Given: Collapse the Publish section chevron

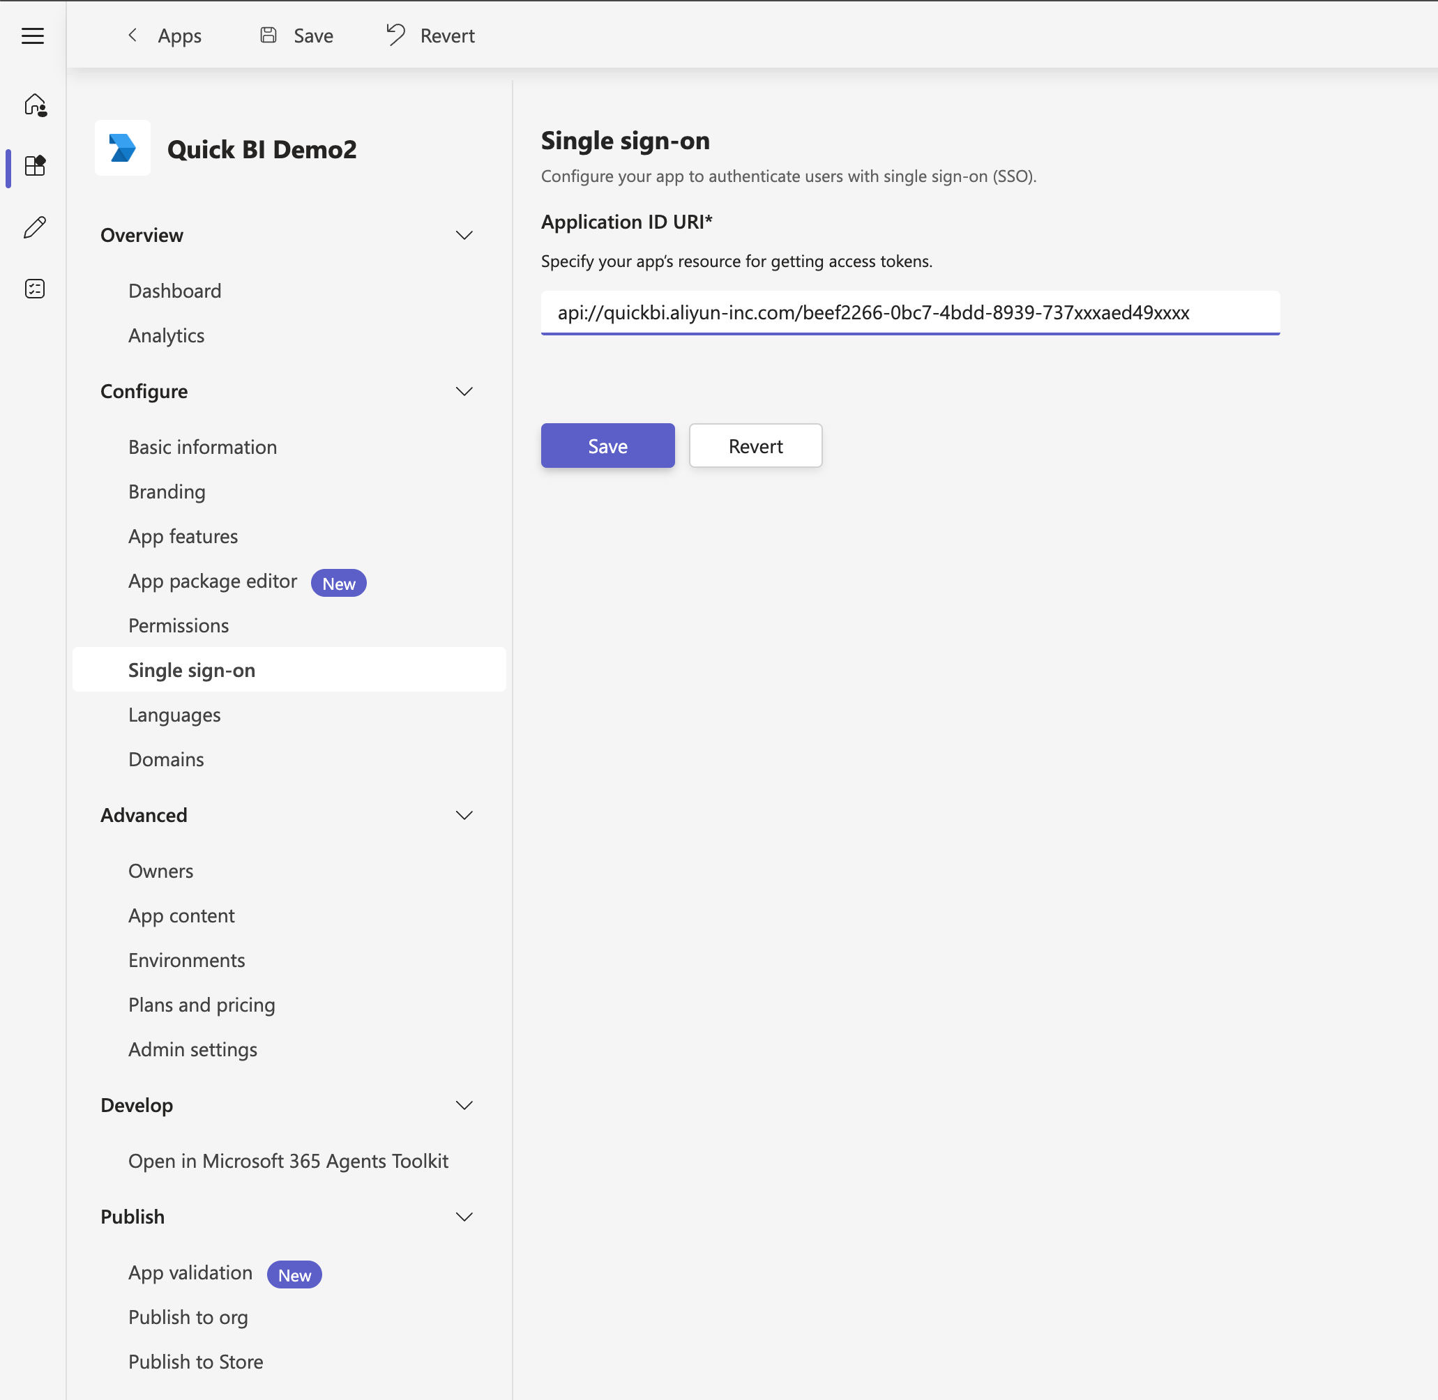Looking at the screenshot, I should (x=463, y=1217).
